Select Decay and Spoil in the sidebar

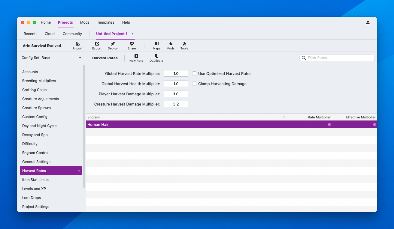[x=51, y=135]
